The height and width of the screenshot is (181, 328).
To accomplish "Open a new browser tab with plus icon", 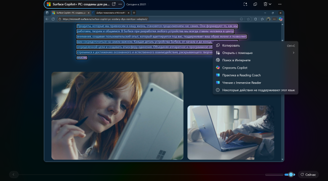I will (x=134, y=13).
